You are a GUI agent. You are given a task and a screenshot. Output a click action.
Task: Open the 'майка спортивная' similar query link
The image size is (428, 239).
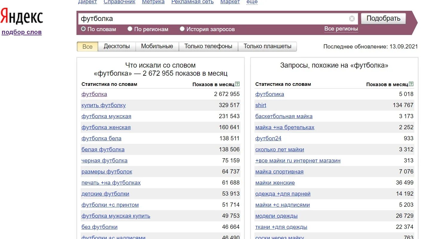(279, 172)
